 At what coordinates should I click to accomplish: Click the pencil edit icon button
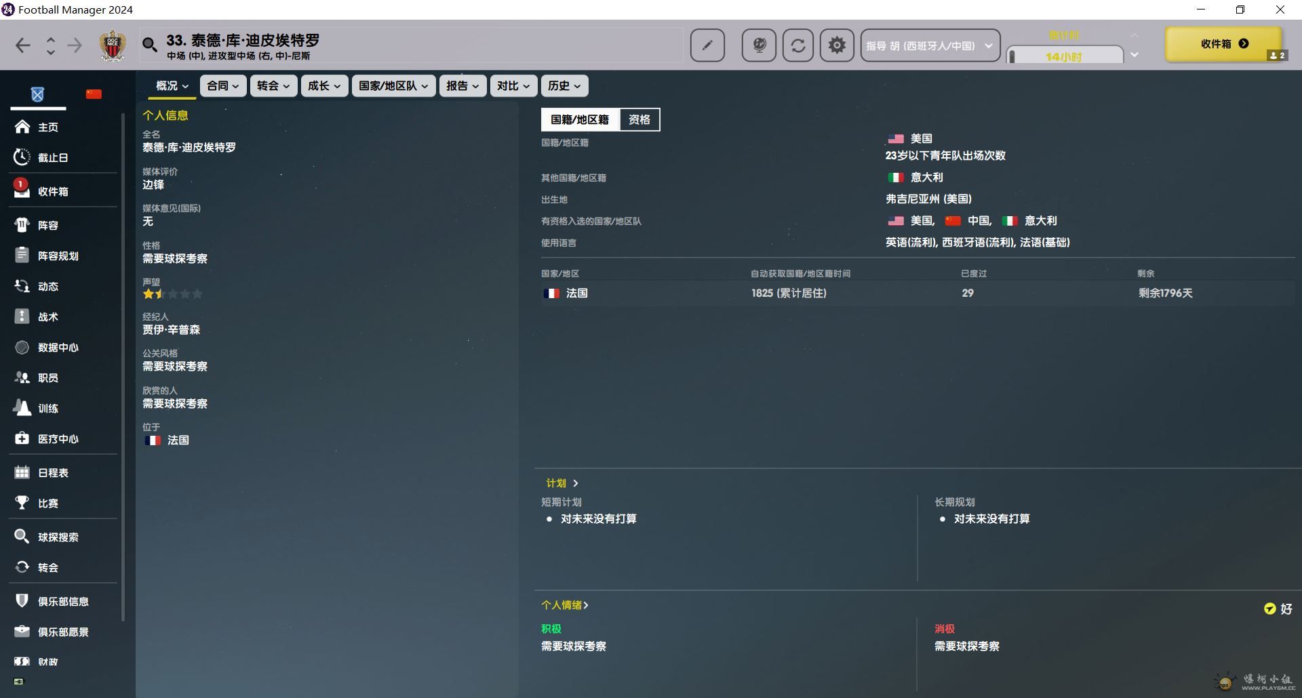click(x=707, y=45)
